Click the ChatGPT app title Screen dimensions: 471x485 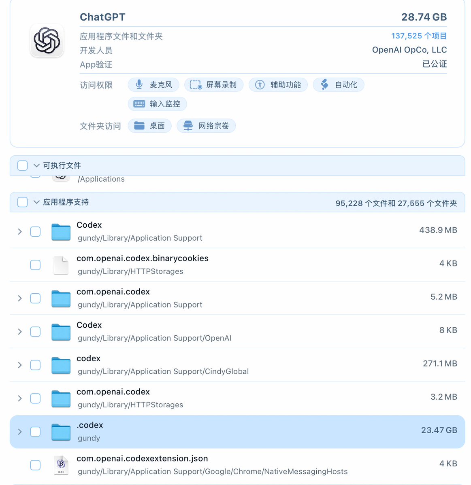coord(102,17)
